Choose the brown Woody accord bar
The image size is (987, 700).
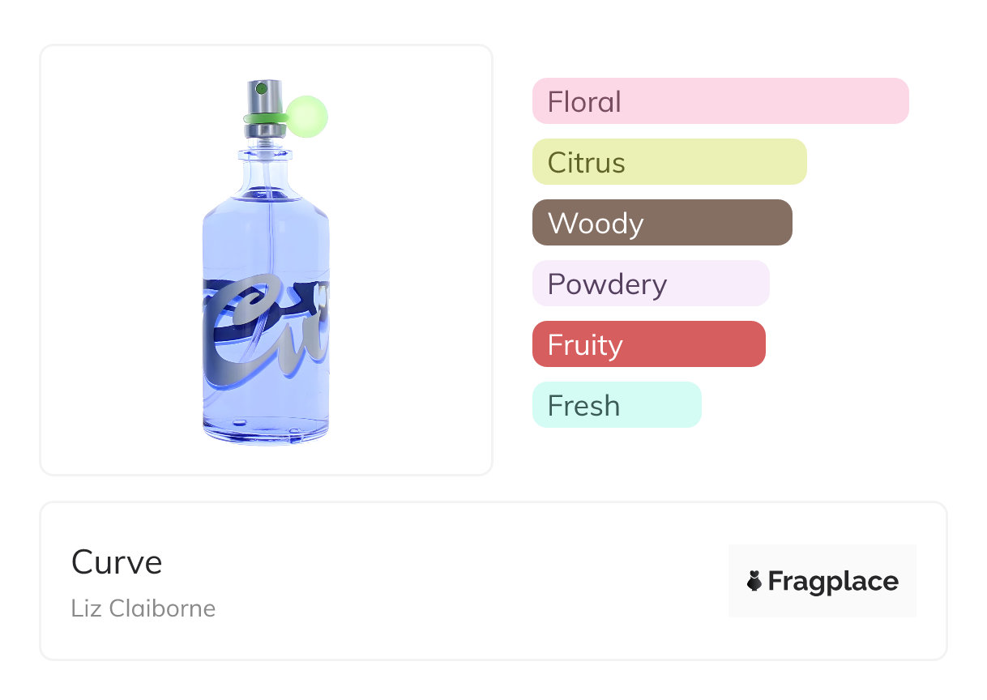coord(662,223)
